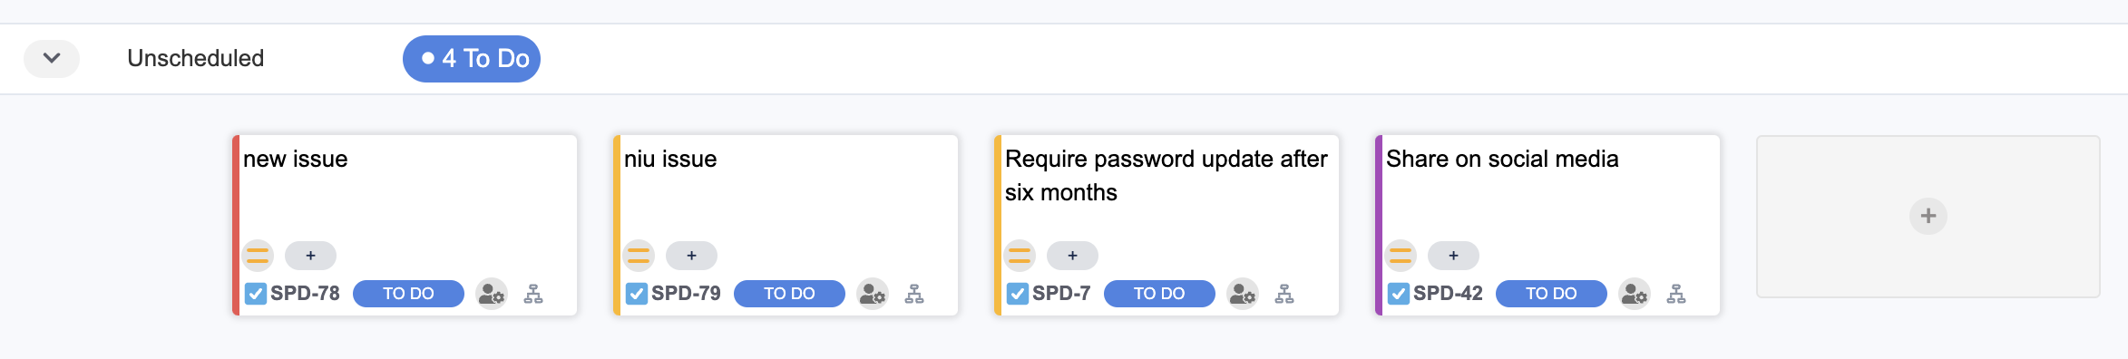The image size is (2128, 359).
Task: Toggle the SPD-78 task checkbox icon
Action: point(256,294)
